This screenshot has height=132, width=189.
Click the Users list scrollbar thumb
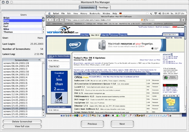click(43, 19)
